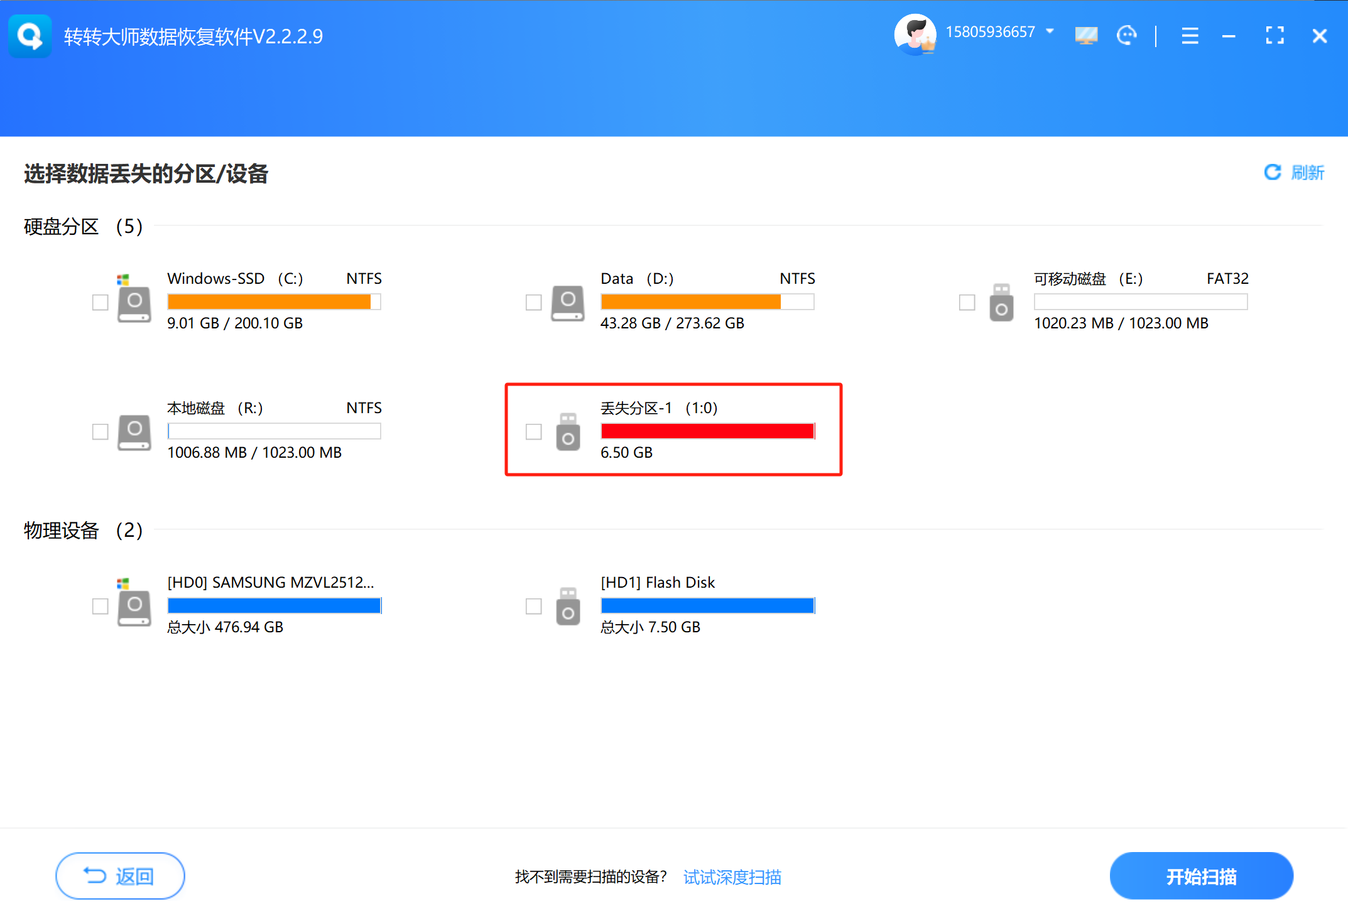1348x923 pixels.
Task: Click the 转转大师 app logo icon
Action: (30, 36)
